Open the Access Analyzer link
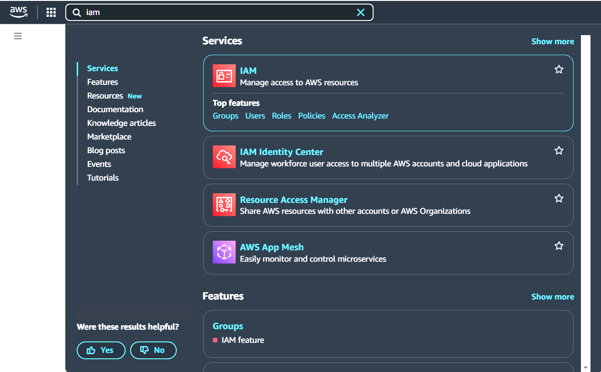 point(360,116)
